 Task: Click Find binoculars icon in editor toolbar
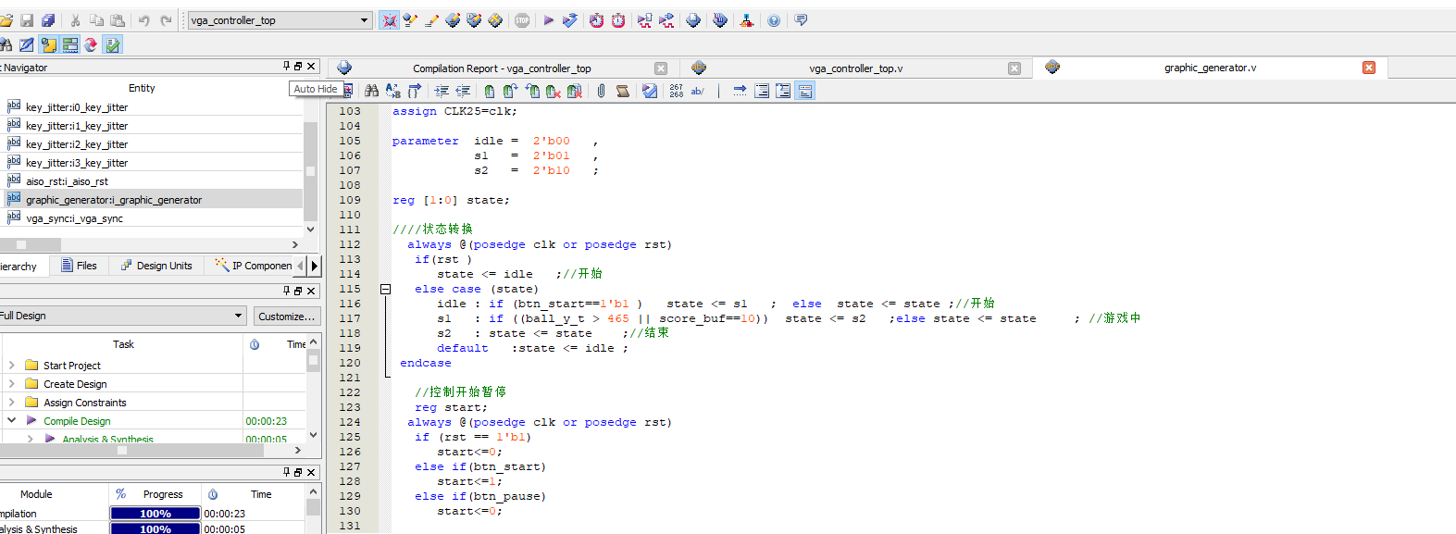point(371,91)
